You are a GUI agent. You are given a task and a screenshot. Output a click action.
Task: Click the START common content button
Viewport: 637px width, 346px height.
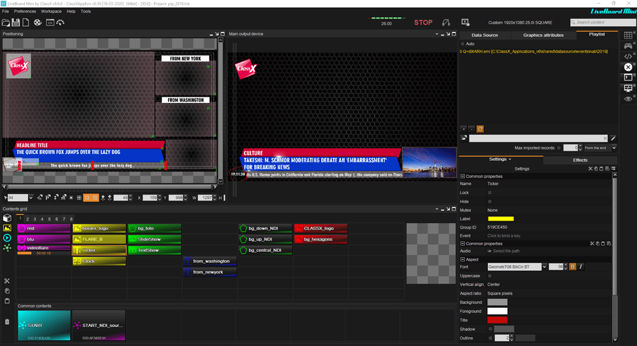[44, 326]
